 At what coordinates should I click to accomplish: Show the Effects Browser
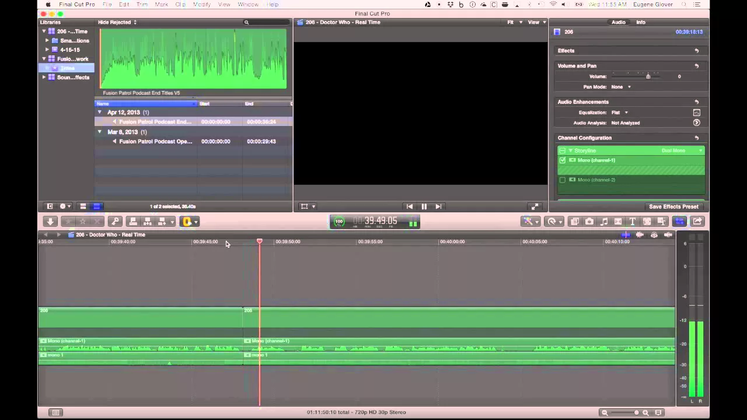tap(575, 222)
